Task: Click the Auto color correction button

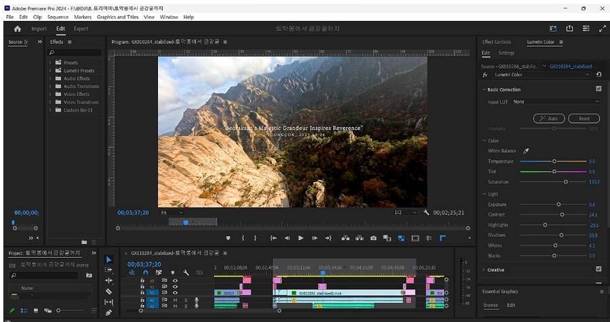Action: click(550, 118)
